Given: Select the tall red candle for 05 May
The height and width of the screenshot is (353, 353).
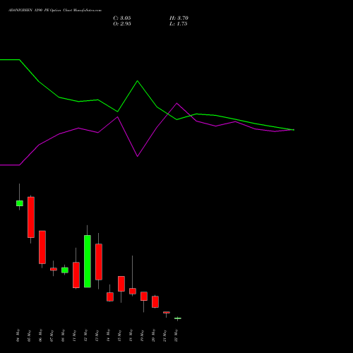Looking at the screenshot, I should coord(31,217).
